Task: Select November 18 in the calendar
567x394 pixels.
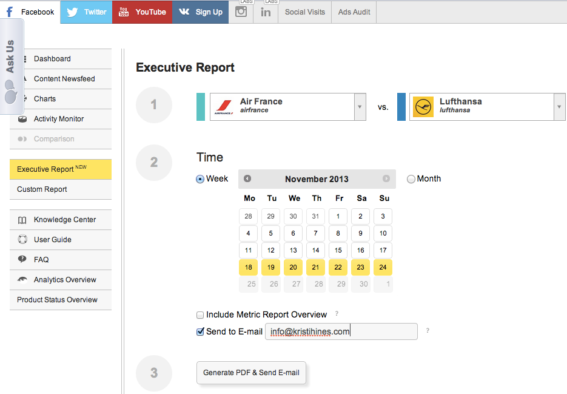Action: point(249,267)
